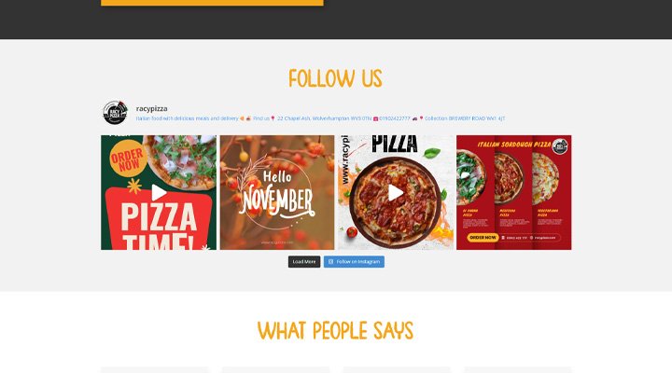Play the Pizza Time video post
This screenshot has height=373, width=672.
coord(159,193)
